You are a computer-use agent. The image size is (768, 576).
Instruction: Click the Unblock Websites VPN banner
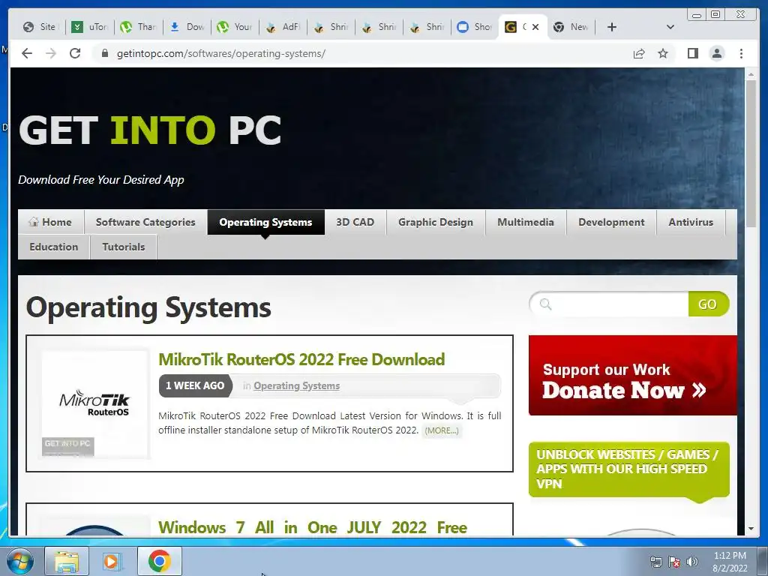pos(629,469)
